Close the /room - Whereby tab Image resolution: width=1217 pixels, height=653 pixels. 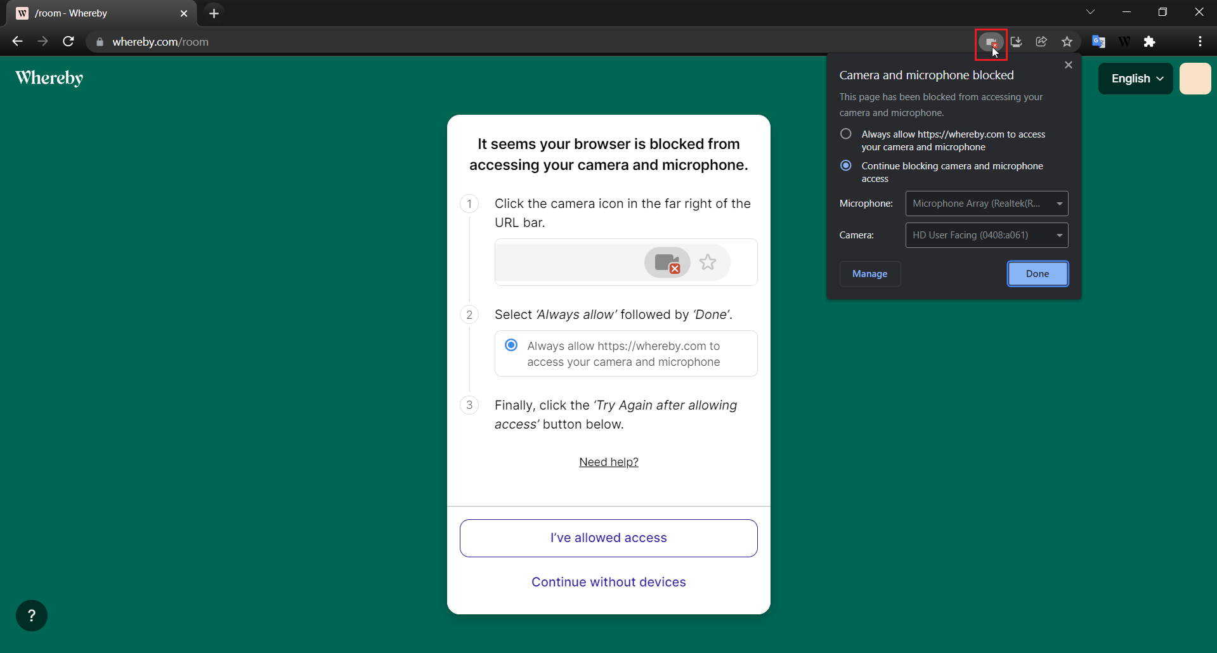click(184, 13)
